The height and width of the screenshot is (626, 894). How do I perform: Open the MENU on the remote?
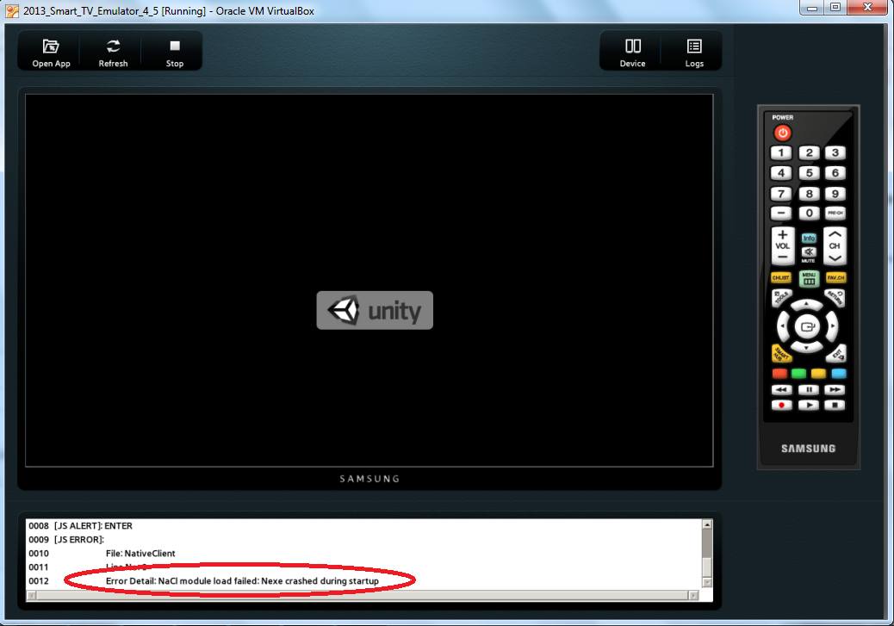coord(808,277)
